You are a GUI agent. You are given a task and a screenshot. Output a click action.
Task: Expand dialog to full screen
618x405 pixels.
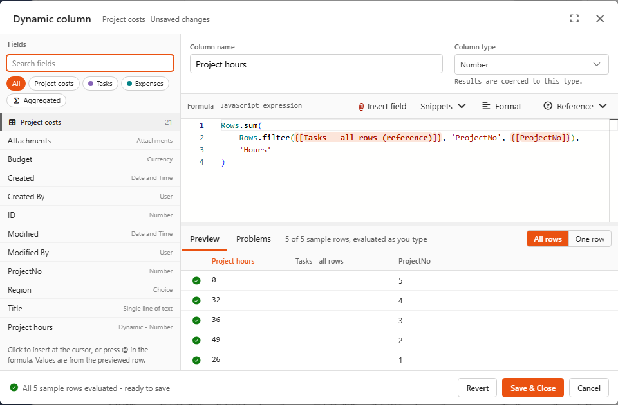click(x=574, y=19)
